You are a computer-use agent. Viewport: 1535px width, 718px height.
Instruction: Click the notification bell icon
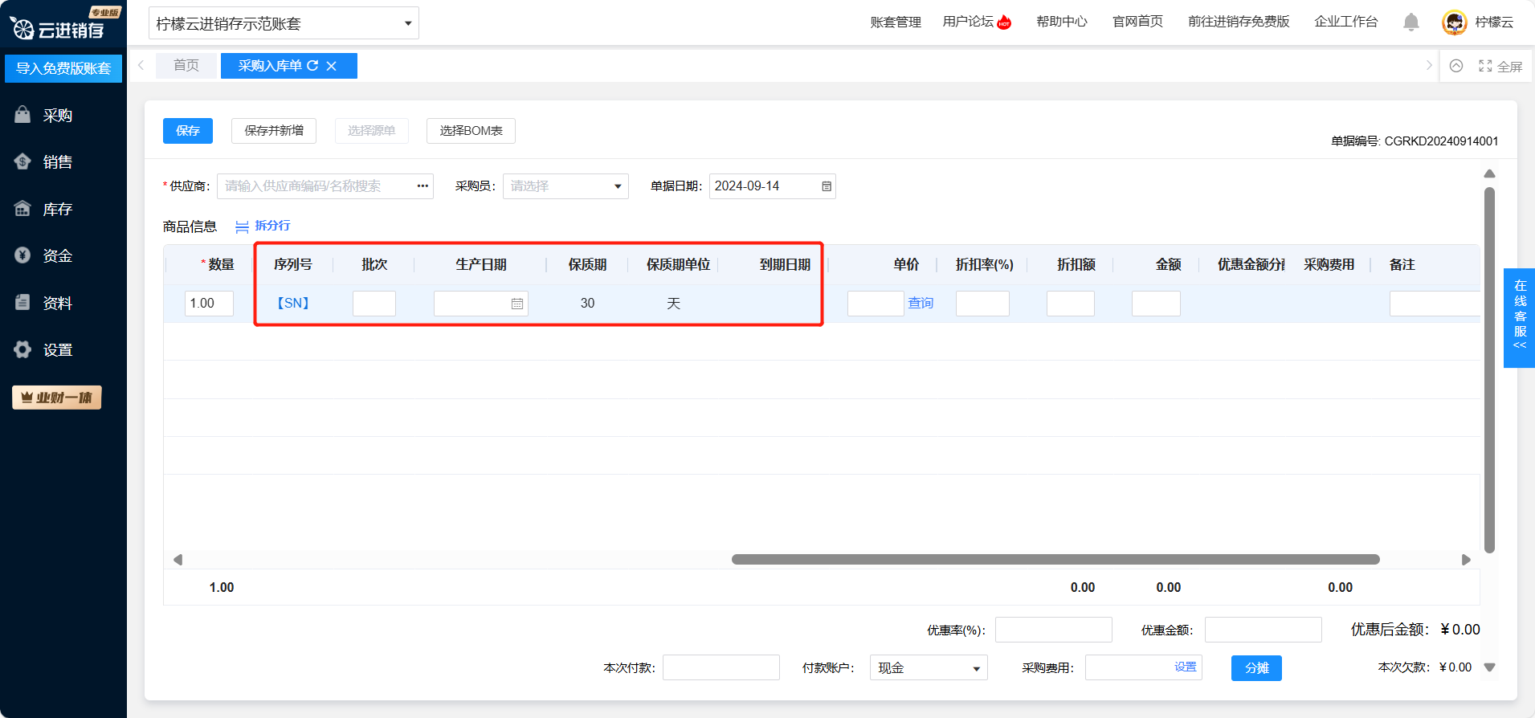[x=1411, y=22]
